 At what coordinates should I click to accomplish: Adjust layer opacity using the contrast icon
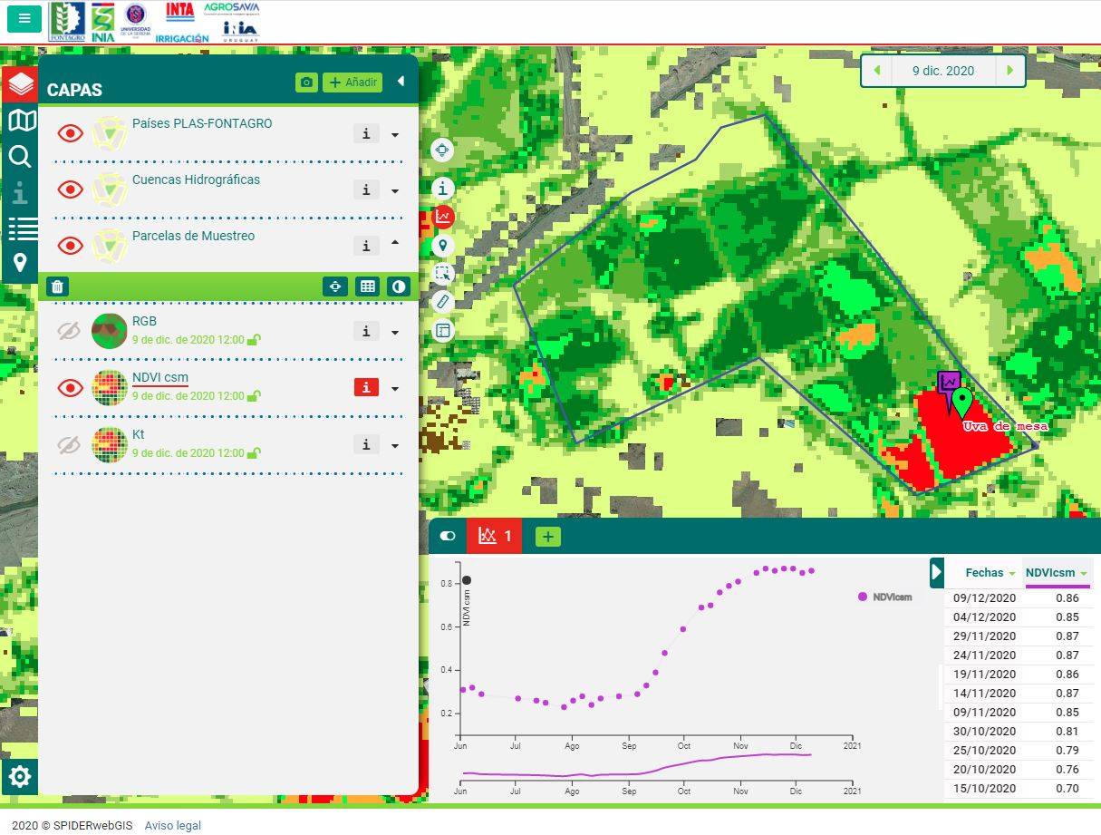coord(398,286)
